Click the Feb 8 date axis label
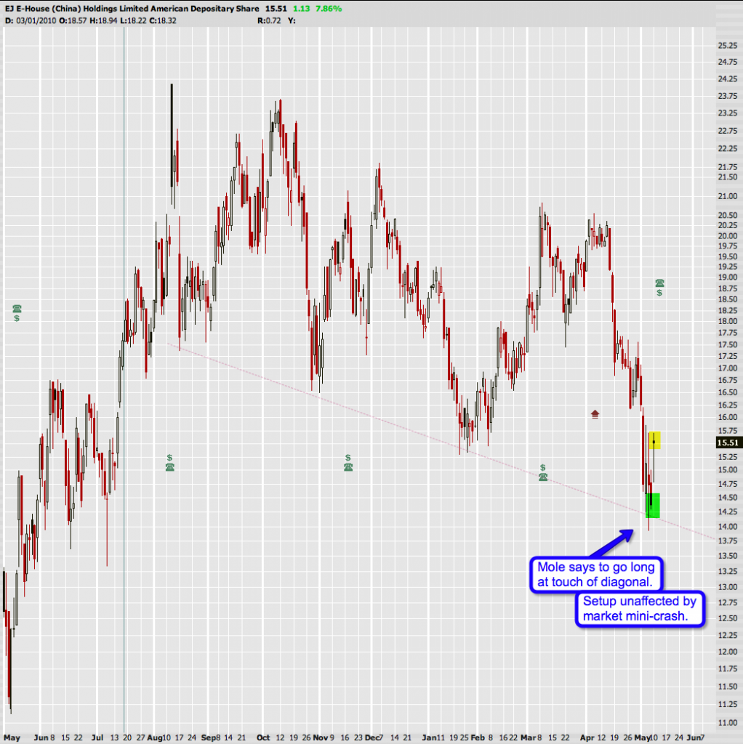Image resolution: width=743 pixels, height=744 pixels. [x=481, y=737]
